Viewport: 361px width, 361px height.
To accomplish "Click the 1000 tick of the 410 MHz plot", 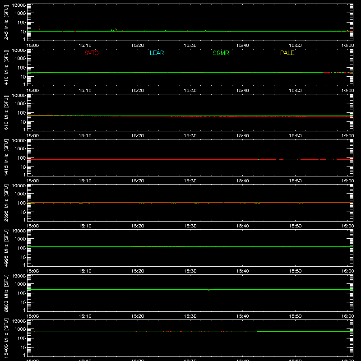I will (20, 59).
